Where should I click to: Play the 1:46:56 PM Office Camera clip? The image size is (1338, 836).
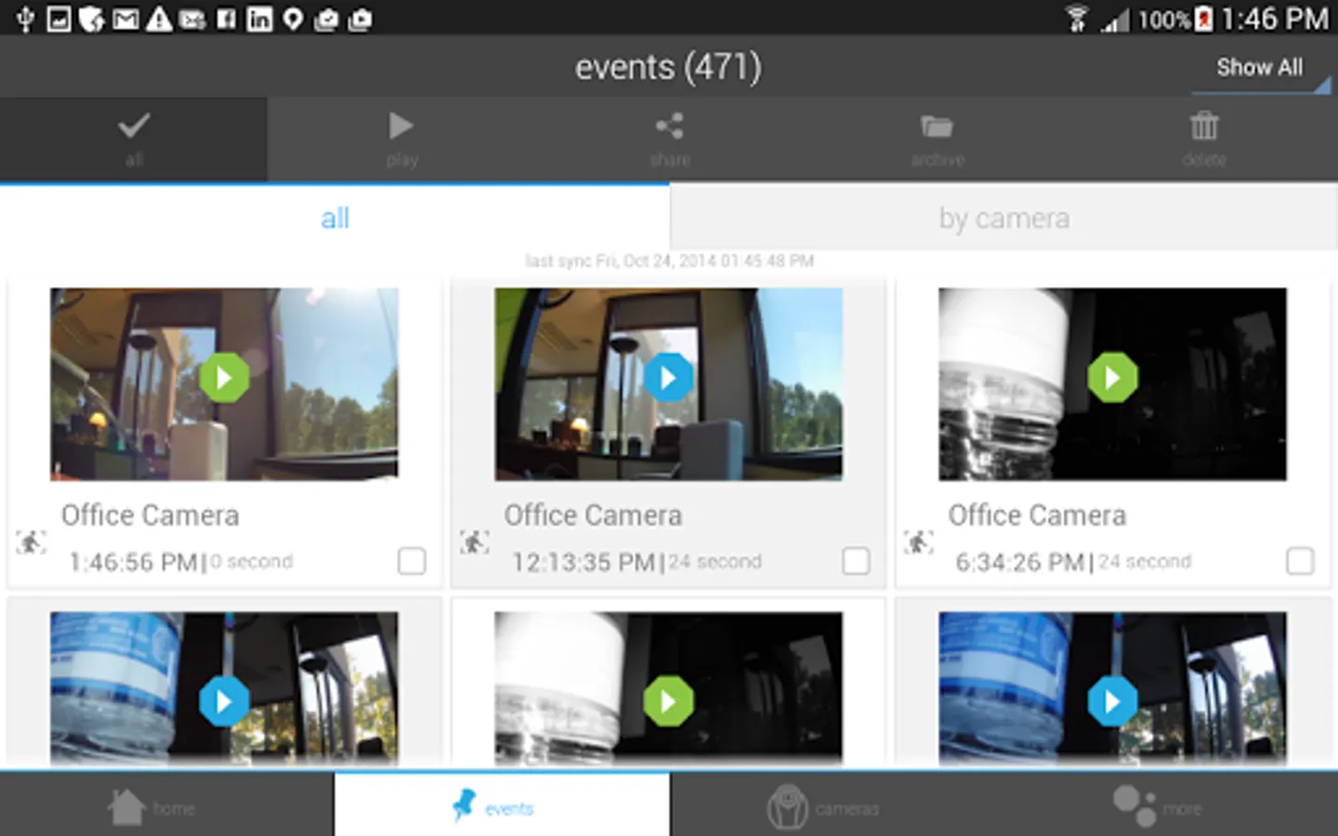pyautogui.click(x=224, y=378)
